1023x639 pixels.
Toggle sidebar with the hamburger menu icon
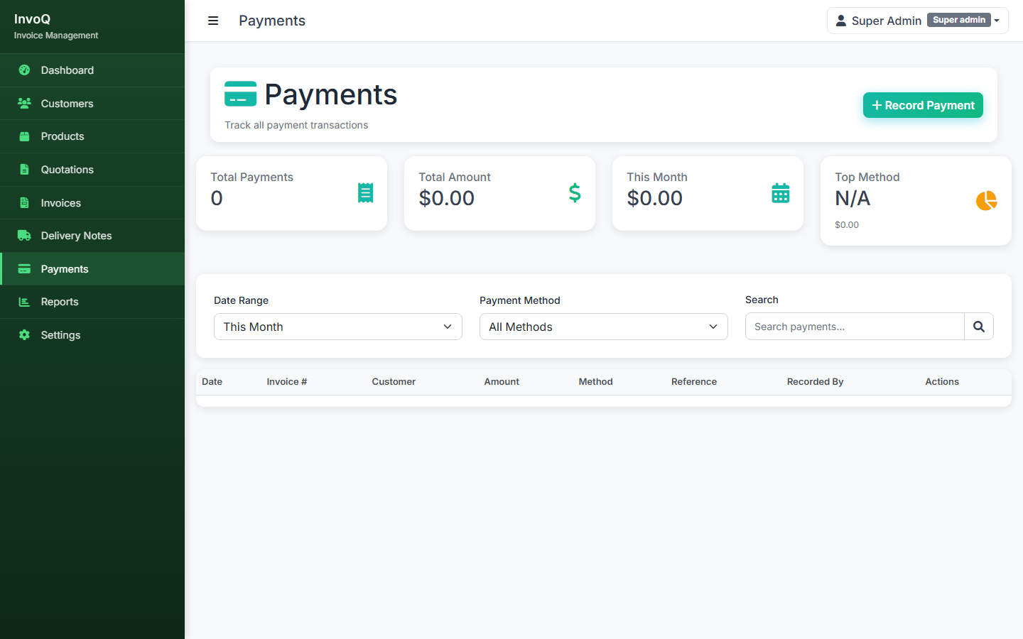tap(213, 21)
